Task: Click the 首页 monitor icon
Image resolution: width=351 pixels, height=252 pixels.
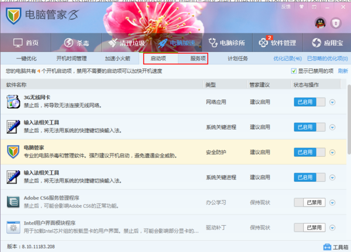Action: point(18,43)
